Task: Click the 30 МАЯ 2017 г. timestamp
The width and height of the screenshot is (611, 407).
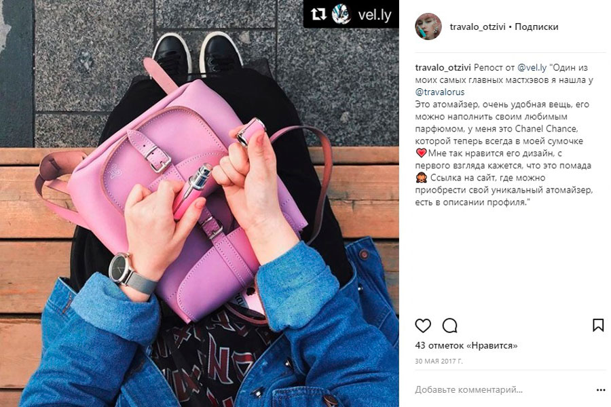Action: click(439, 361)
